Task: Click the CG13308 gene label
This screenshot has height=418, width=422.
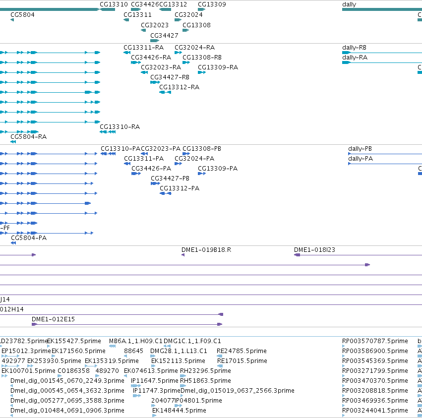Action: (196, 25)
